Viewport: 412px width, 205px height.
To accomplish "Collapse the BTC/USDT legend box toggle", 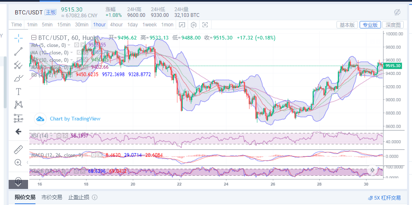I will 34,37.
